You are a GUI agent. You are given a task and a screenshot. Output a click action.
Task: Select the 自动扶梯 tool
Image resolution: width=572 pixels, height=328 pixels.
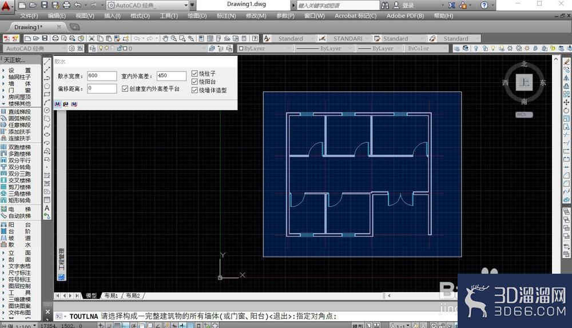pyautogui.click(x=16, y=216)
